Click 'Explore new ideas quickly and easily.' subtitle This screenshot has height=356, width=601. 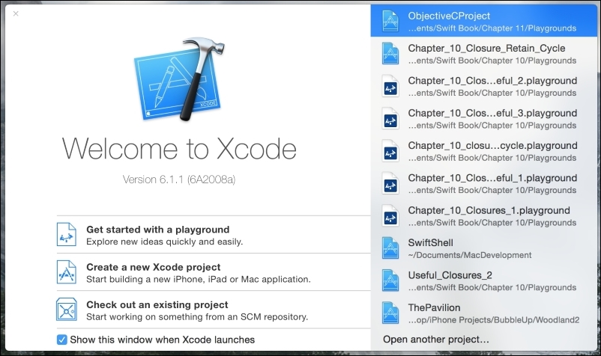[x=164, y=242]
